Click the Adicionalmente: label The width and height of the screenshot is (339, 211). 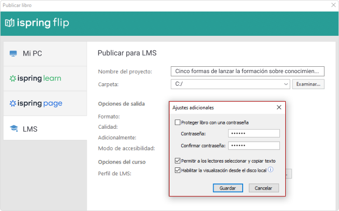coord(117,137)
